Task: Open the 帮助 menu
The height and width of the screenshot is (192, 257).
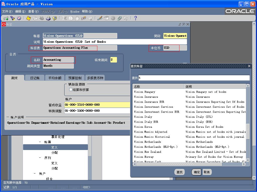Action: click(x=87, y=11)
